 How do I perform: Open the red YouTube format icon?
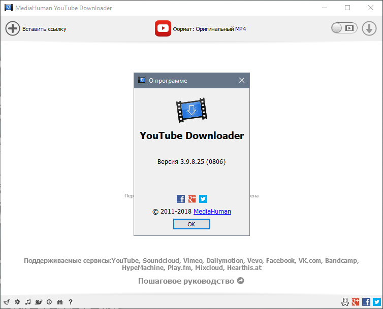[163, 28]
